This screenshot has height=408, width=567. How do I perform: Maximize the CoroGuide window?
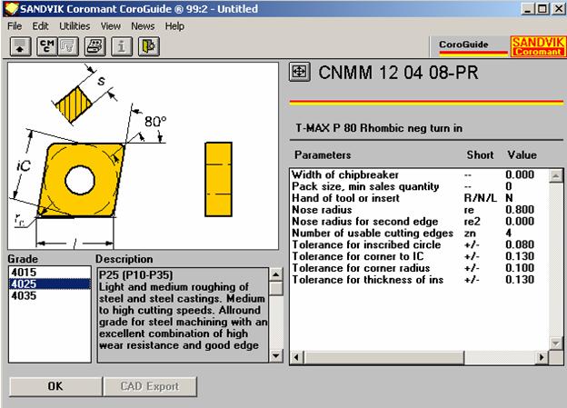[542, 9]
